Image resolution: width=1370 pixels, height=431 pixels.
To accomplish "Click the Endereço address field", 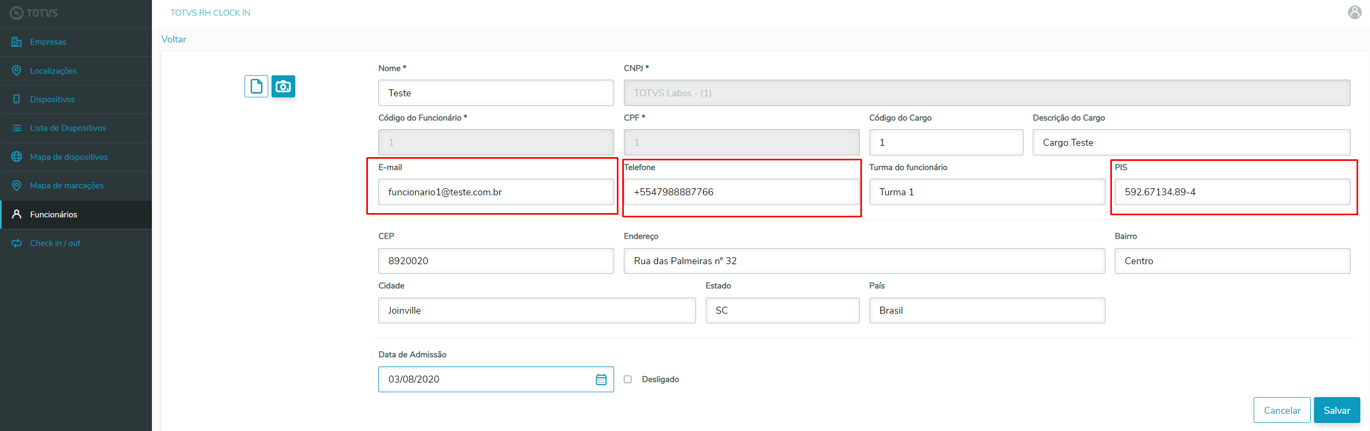I will (864, 261).
